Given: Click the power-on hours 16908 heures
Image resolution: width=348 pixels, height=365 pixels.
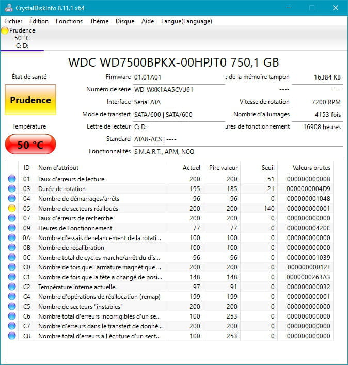Looking at the screenshot, I should point(317,127).
